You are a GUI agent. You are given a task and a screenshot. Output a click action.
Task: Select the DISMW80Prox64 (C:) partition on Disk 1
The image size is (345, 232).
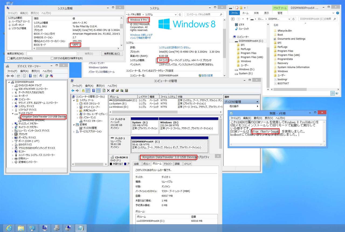(x=170, y=145)
